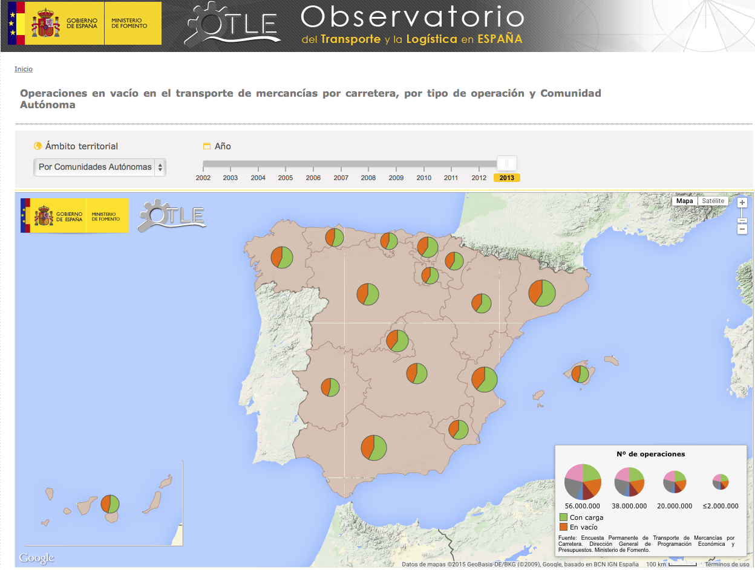The image size is (755, 570).
Task: Click the Google logo on the map
Action: click(x=37, y=557)
